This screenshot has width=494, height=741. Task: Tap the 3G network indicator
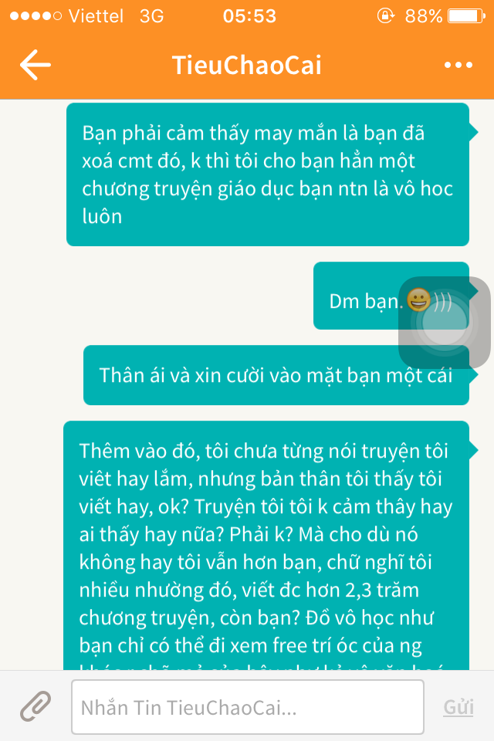152,16
